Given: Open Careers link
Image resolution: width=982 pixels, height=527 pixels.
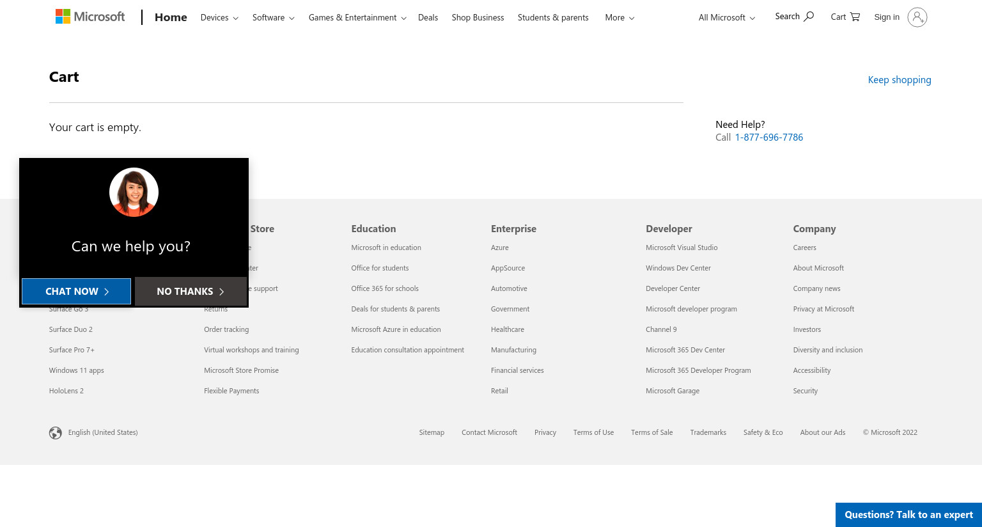Looking at the screenshot, I should (x=804, y=248).
